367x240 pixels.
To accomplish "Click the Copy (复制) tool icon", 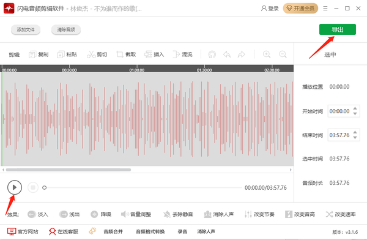I will [x=32, y=54].
